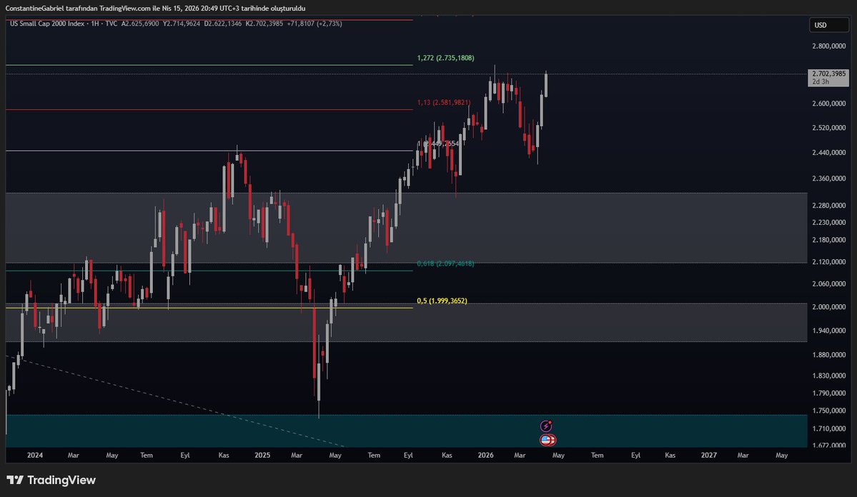Click the close value K2.702,3985

tap(264, 24)
